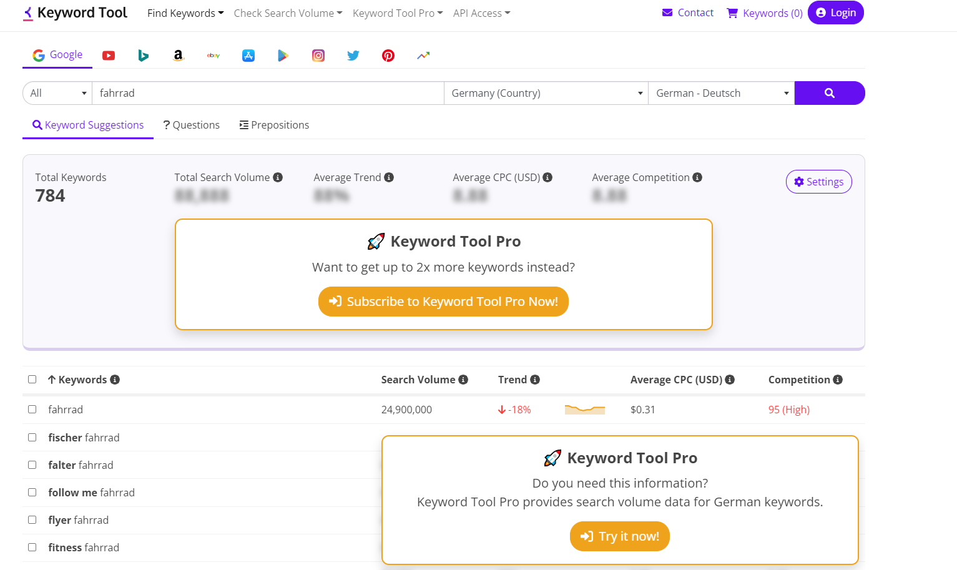Screen dimensions: 957x570
Task: Open the Settings button
Action: point(818,182)
